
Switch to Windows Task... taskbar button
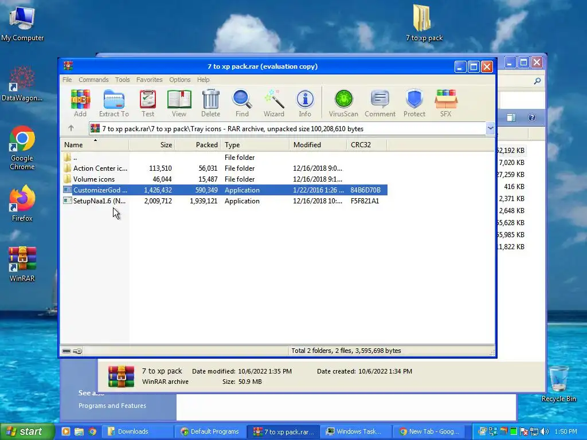coord(355,431)
